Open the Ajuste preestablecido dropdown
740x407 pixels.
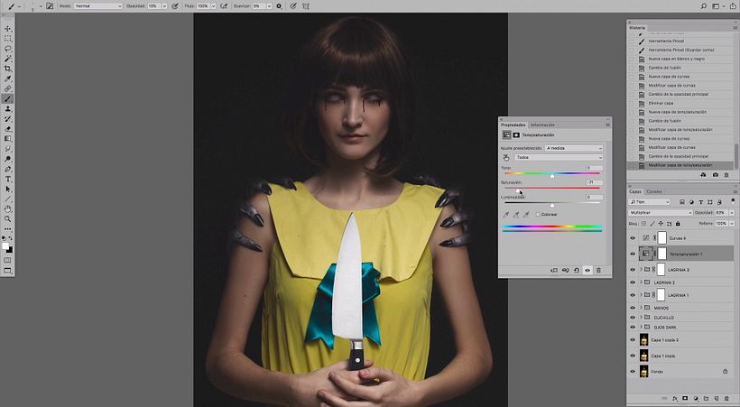(574, 148)
